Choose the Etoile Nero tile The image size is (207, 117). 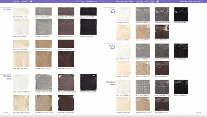(x=181, y=51)
